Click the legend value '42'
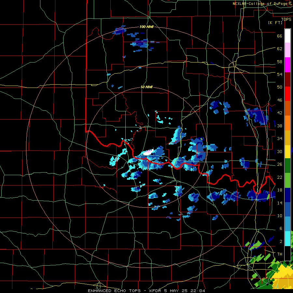This screenshot has height=293, width=293. pyautogui.click(x=280, y=113)
